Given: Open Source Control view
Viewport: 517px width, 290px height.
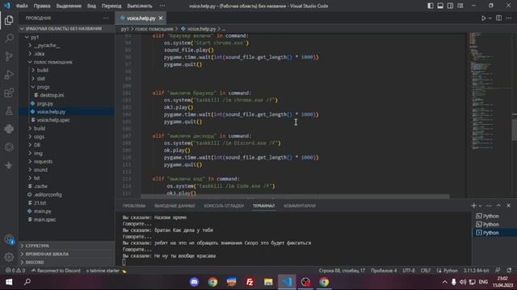Looking at the screenshot, I should coord(9,56).
